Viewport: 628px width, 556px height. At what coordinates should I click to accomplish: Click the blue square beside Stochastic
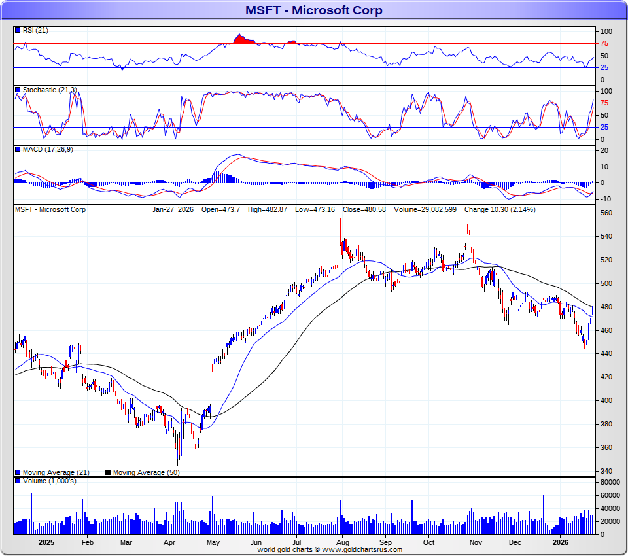(x=18, y=90)
